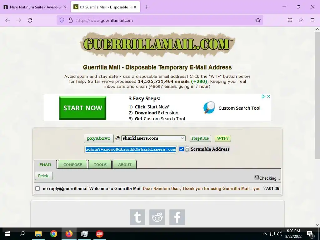
Task: Tick the Welcome email checkbox
Action: click(37, 188)
